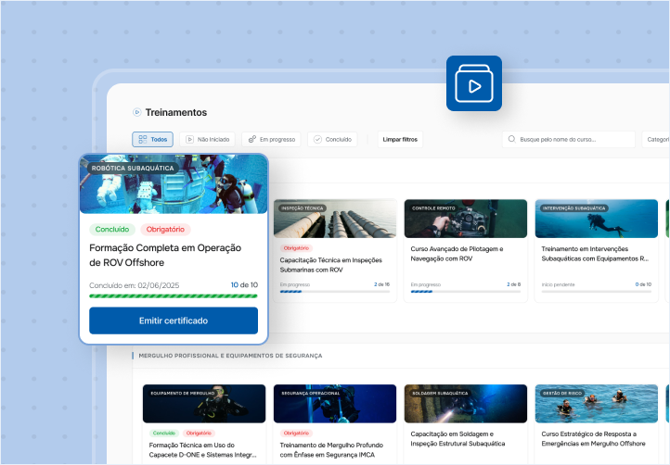Open Capacitação em Soldagem e Inspeção course
Screen dimensions: 670x465
(x=457, y=439)
